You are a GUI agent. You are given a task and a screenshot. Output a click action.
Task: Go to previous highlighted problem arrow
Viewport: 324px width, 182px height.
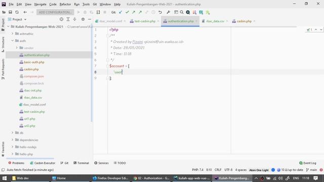click(x=316, y=30)
